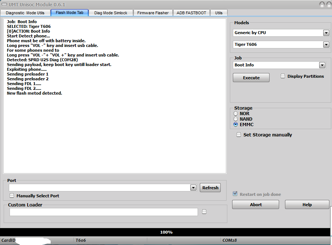Click the 'Detected: SPRD U2S Diag (COM28)' log line
Screen dimensions: 332x245
tap(42, 60)
